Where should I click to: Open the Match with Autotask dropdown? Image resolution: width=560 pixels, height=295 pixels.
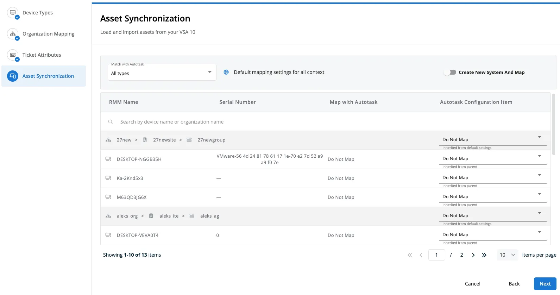tap(162, 73)
